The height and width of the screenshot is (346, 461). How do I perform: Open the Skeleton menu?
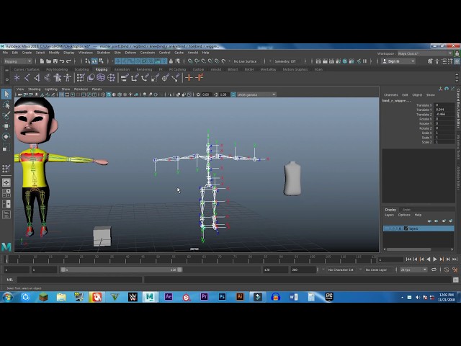[x=104, y=53]
